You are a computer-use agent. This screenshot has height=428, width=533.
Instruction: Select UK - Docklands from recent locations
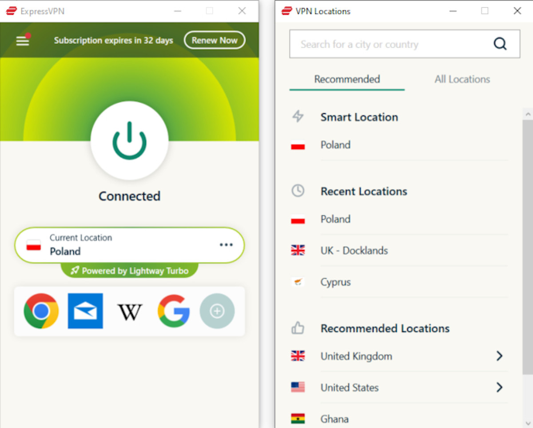point(354,251)
